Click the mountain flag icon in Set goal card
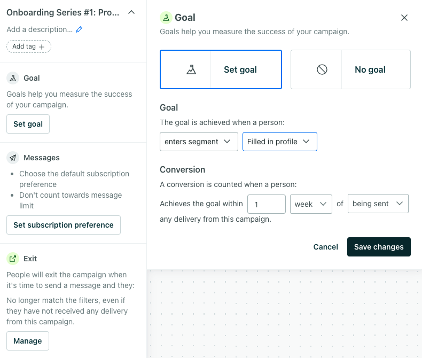422x358 pixels. click(191, 69)
